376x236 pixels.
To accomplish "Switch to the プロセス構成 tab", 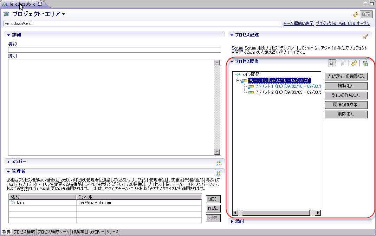I will tap(24, 232).
